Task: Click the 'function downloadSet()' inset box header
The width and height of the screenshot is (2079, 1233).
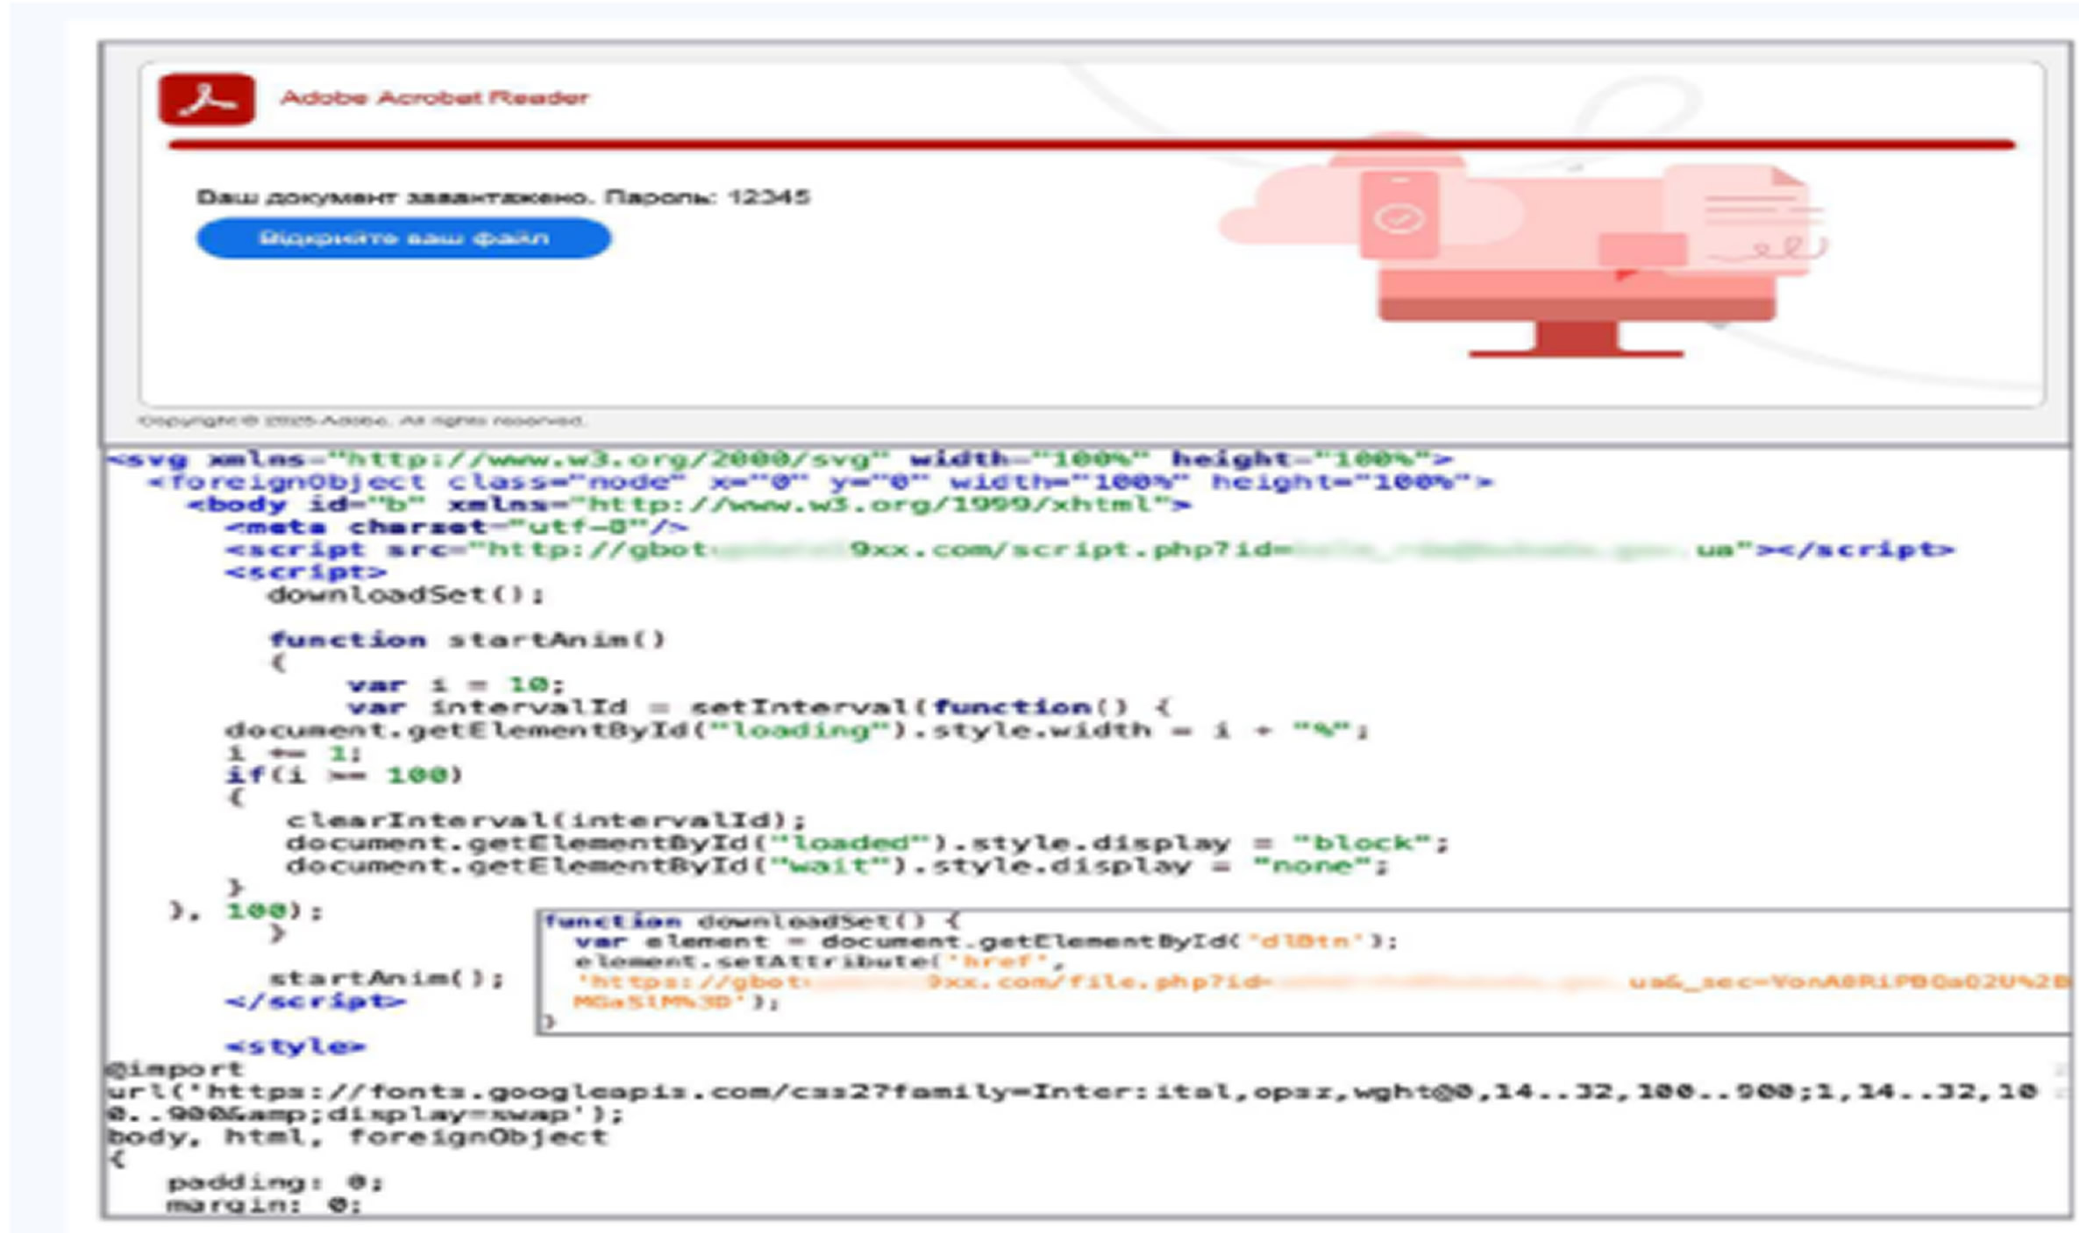Action: (751, 921)
